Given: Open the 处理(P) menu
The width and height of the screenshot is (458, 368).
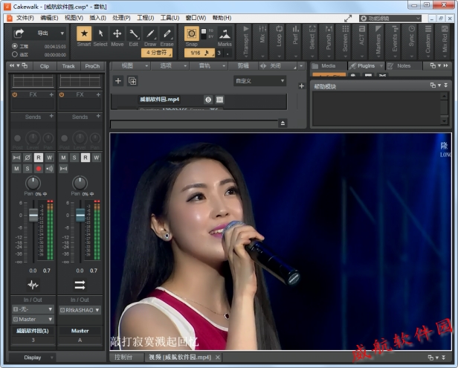Looking at the screenshot, I should (x=121, y=17).
